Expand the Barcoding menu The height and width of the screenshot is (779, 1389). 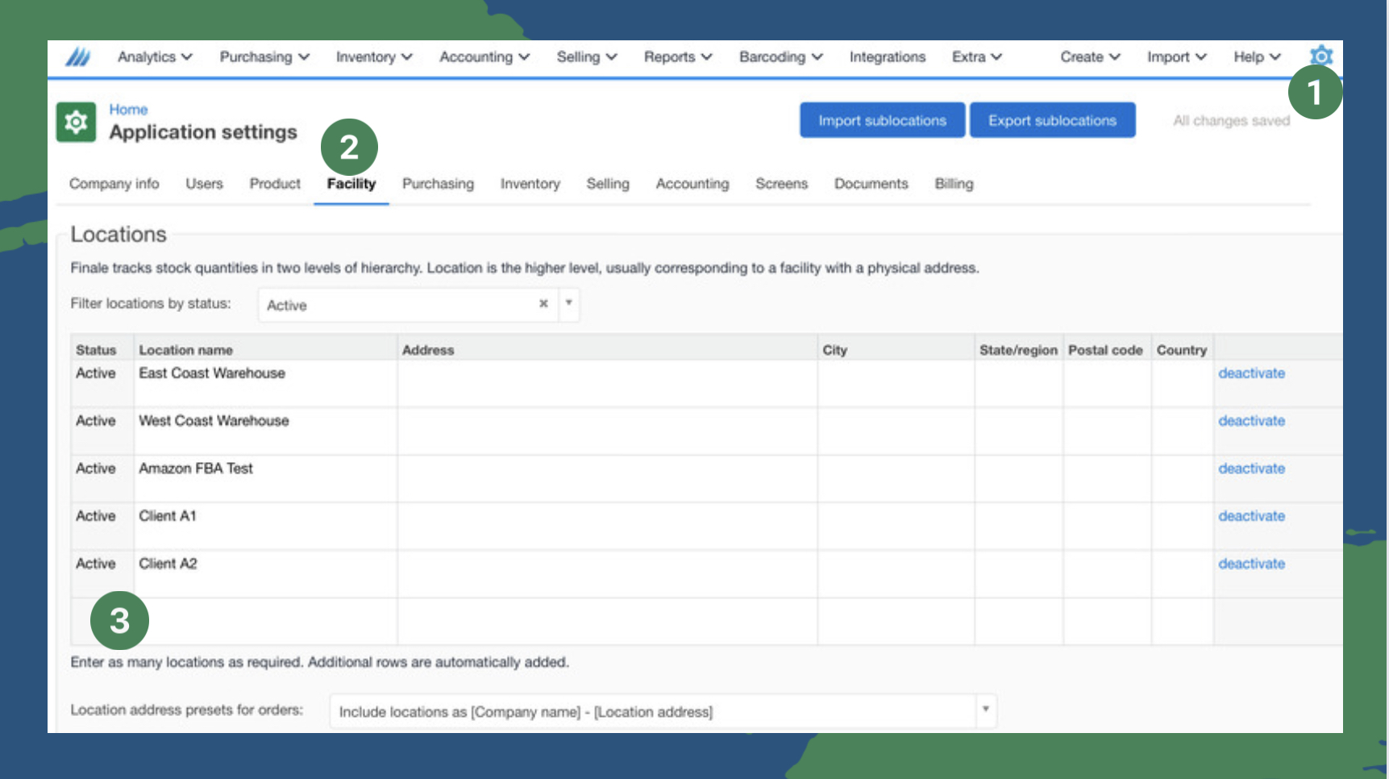(781, 57)
